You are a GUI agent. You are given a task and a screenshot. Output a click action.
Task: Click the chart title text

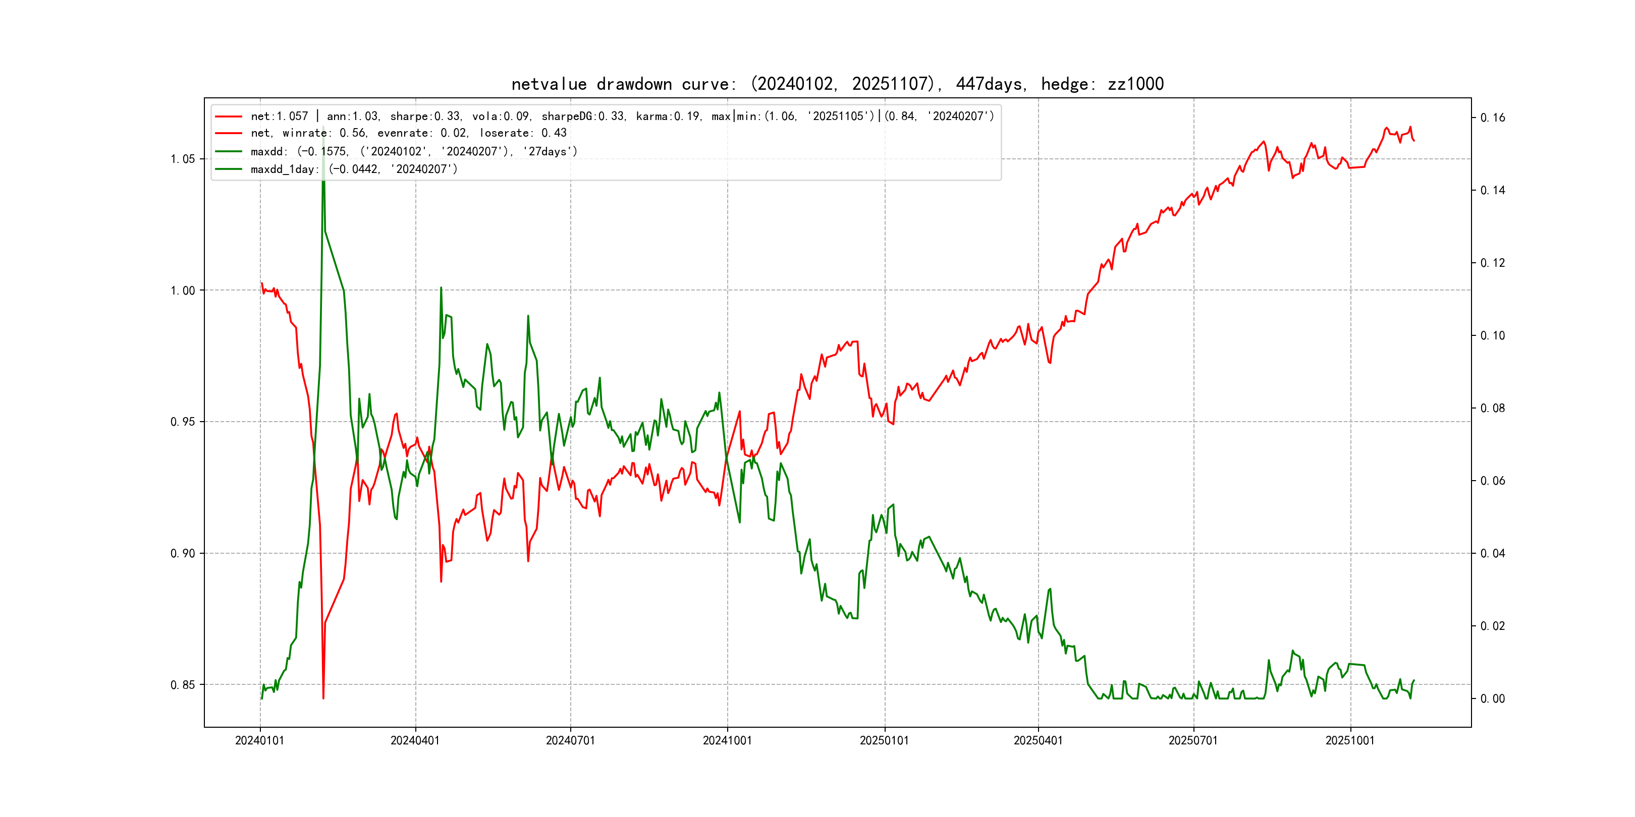(x=837, y=84)
